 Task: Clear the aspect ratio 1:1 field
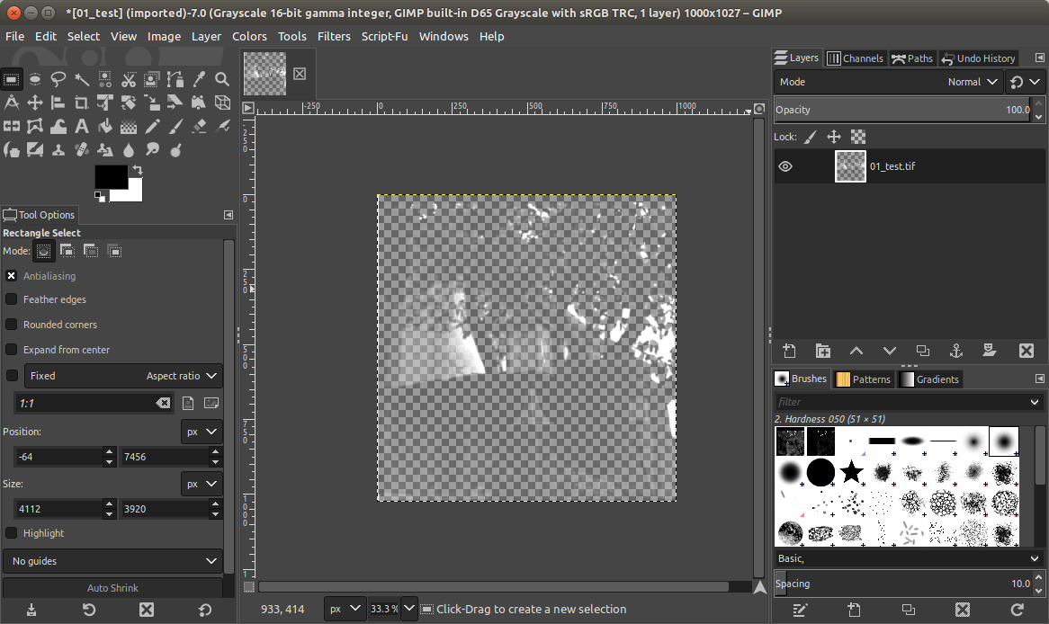pyautogui.click(x=163, y=403)
